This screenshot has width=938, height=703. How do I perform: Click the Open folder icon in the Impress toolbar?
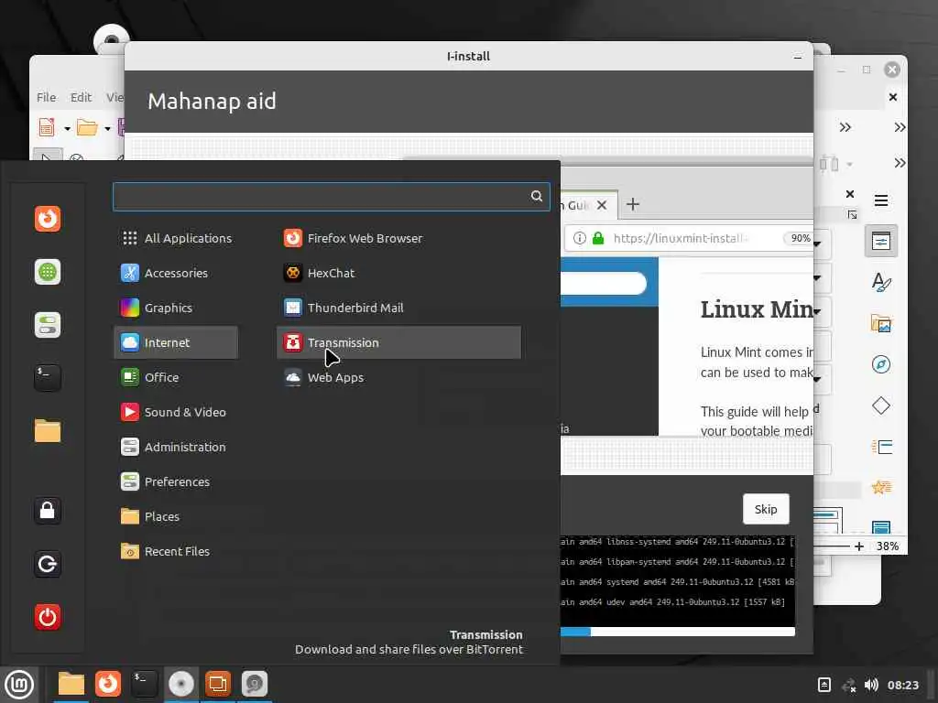tap(87, 127)
